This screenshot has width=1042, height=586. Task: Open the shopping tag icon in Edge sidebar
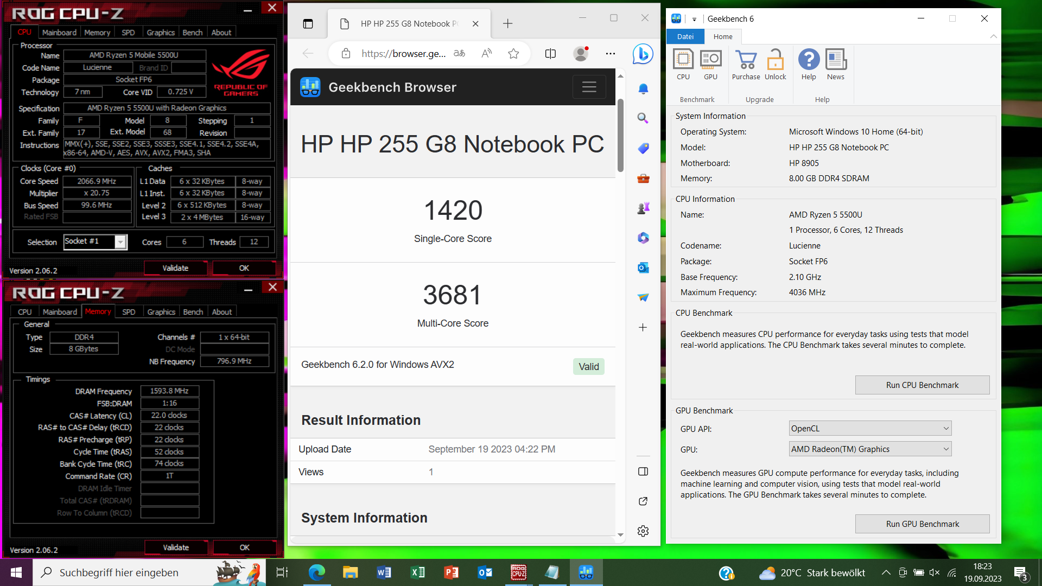[643, 148]
